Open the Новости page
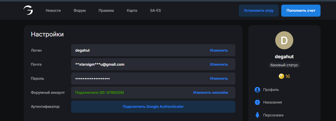336x121 pixels. tap(53, 11)
